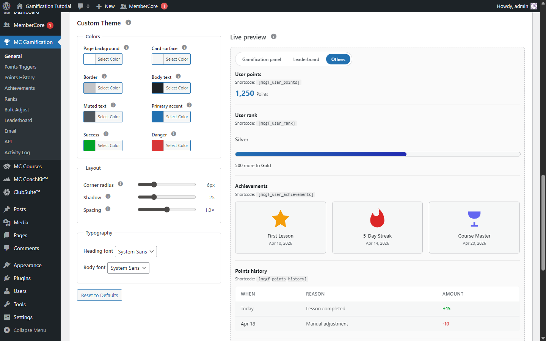The width and height of the screenshot is (546, 341).
Task: Open the Heading font dropdown
Action: click(136, 252)
